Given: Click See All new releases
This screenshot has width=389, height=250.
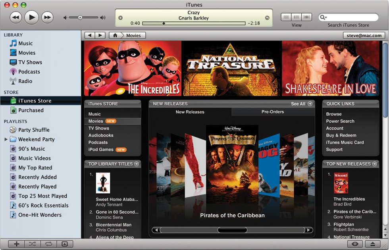Looking at the screenshot, I should pos(301,104).
